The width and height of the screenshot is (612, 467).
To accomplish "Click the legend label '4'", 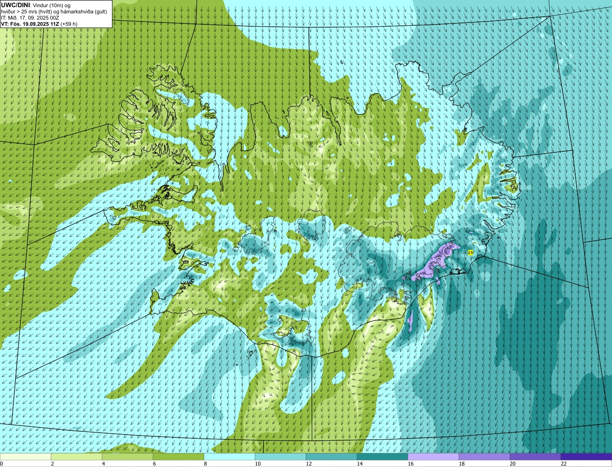I will (x=103, y=464).
